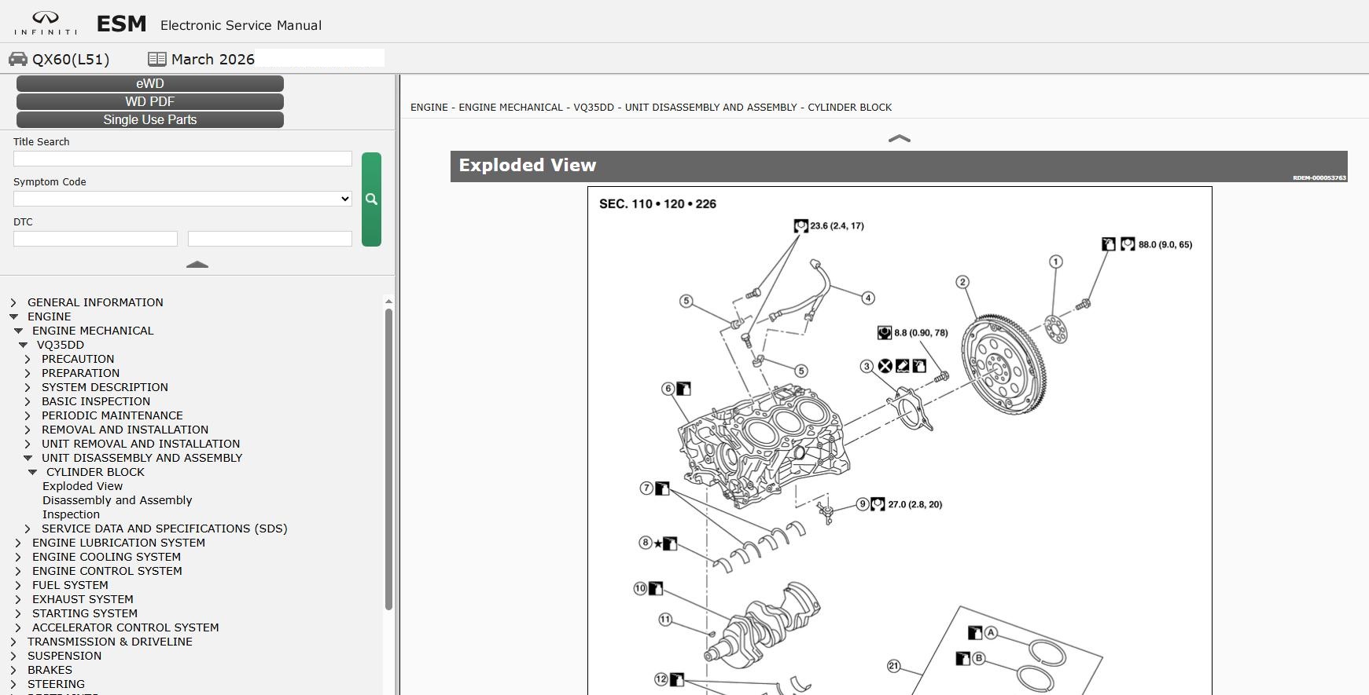
Task: Expand UNIT REMOVAL AND INSTALLATION node
Action: (x=28, y=444)
